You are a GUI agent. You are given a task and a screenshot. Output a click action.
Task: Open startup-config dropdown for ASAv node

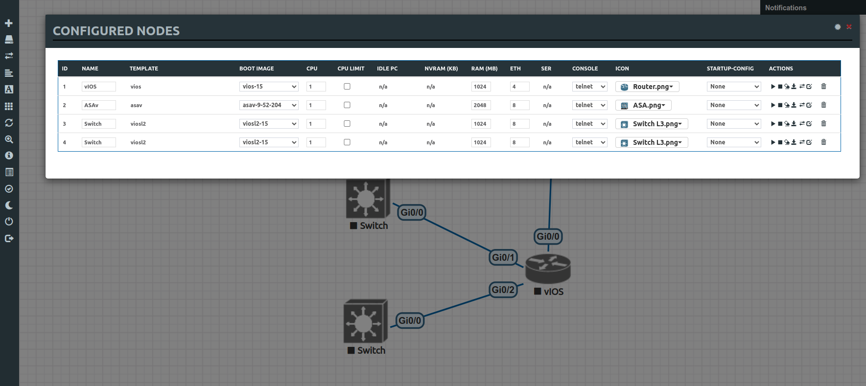coord(733,105)
